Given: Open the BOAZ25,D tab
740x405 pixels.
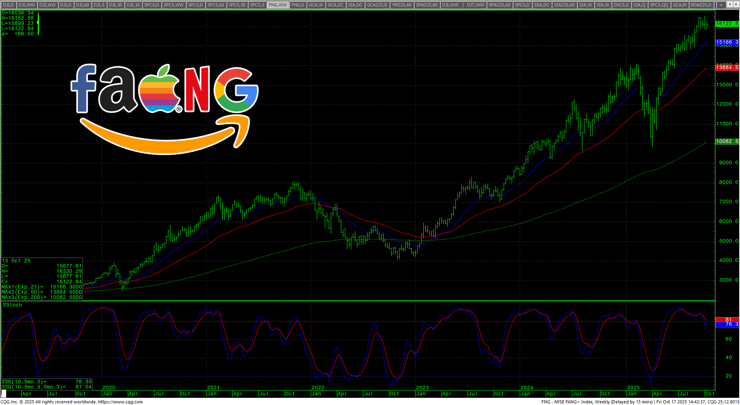Looking at the screenshot, I should point(701,5).
